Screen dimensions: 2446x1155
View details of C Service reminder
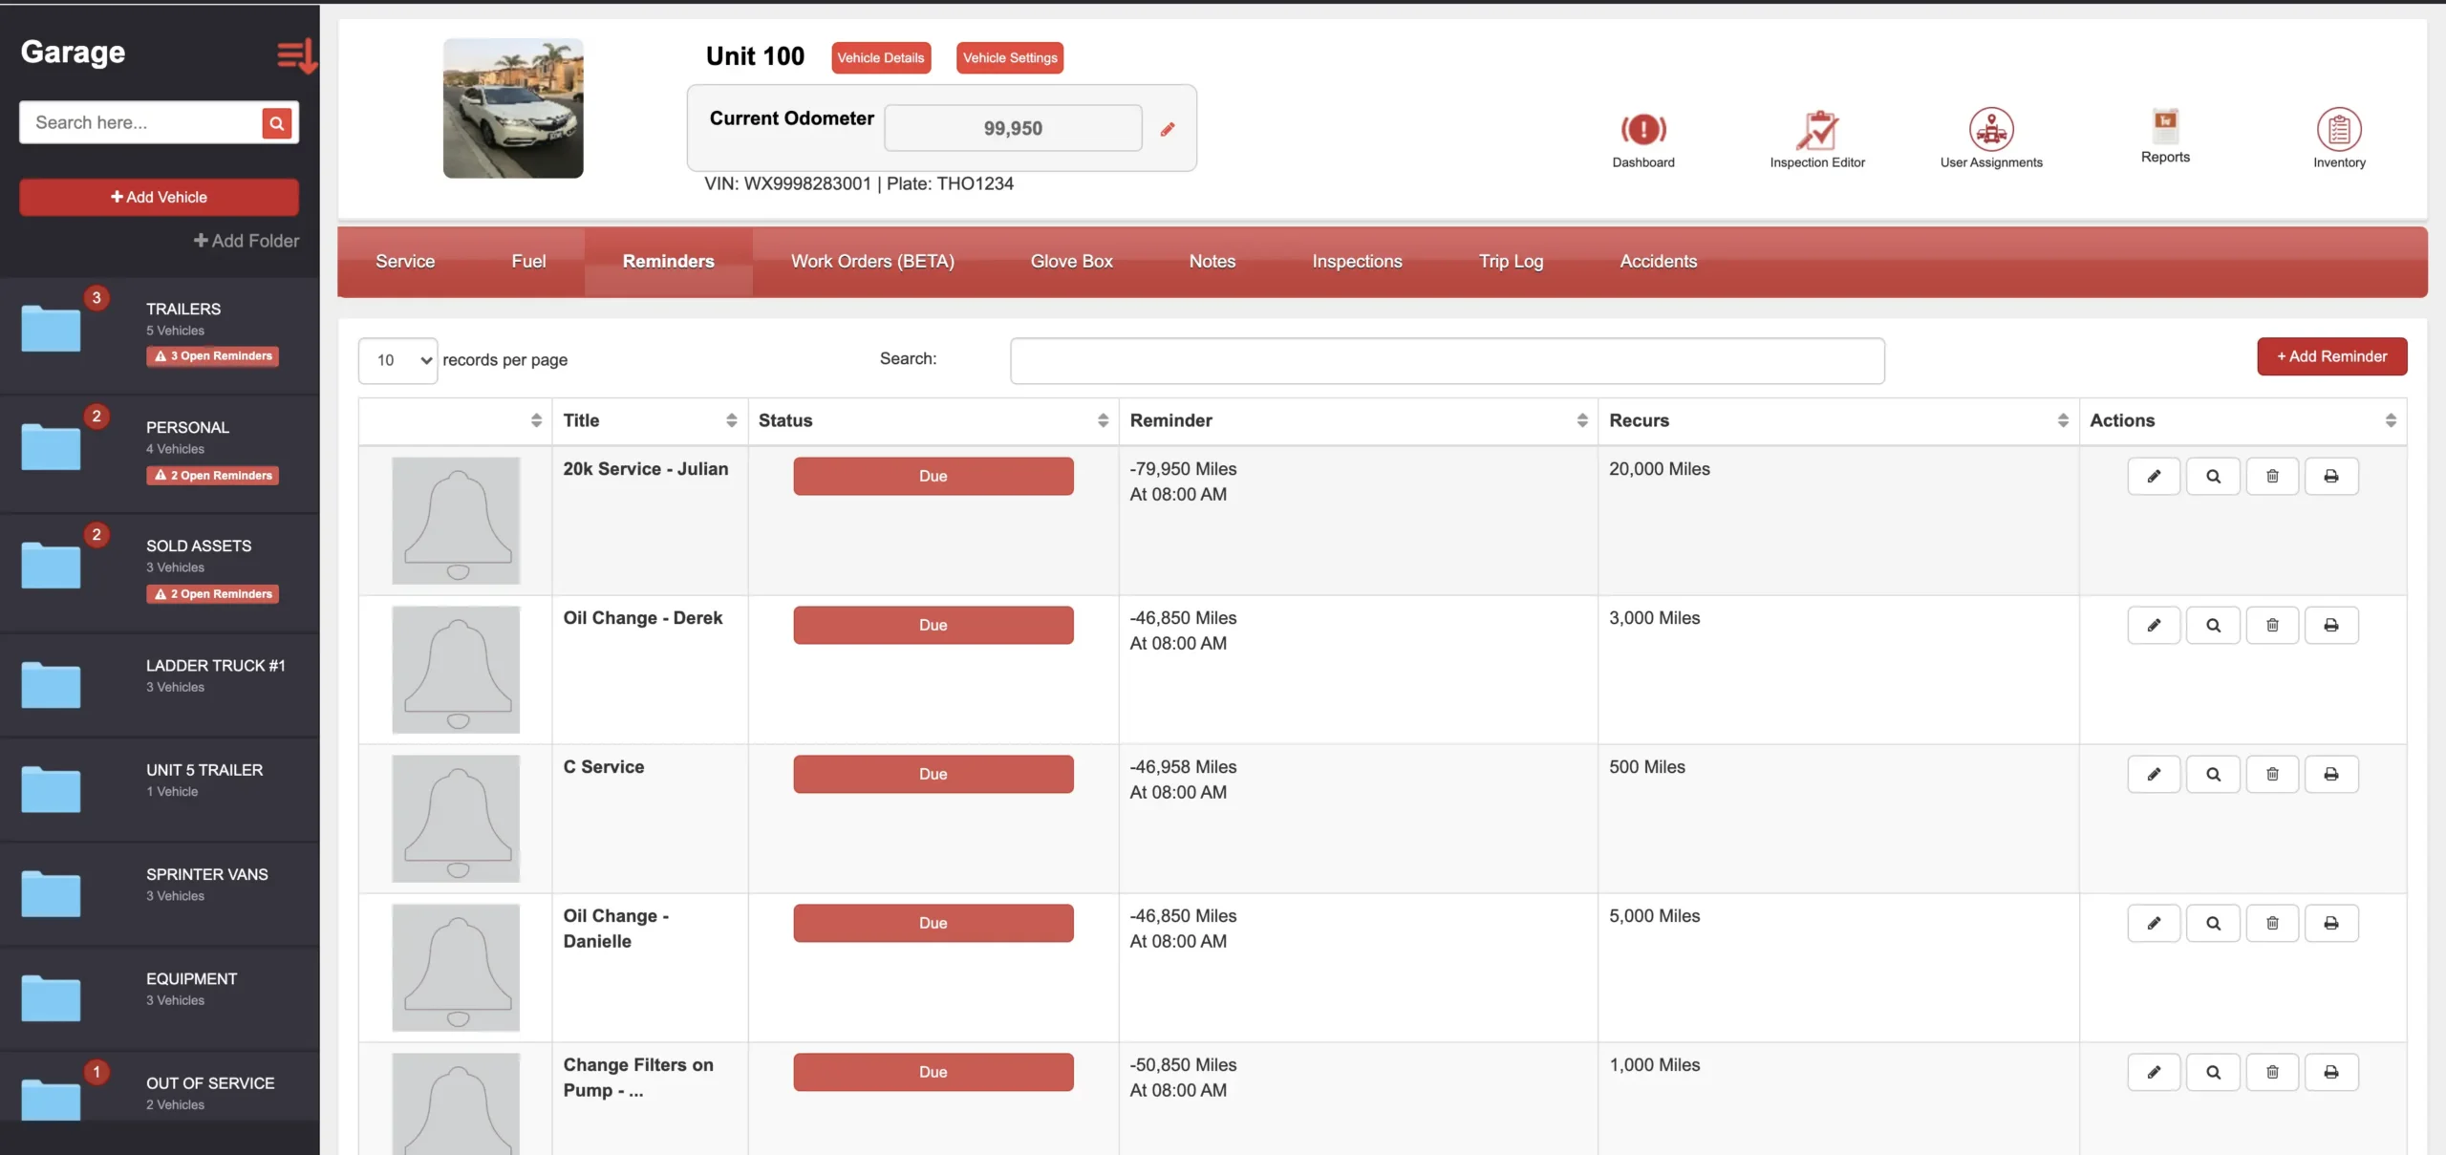point(2212,774)
